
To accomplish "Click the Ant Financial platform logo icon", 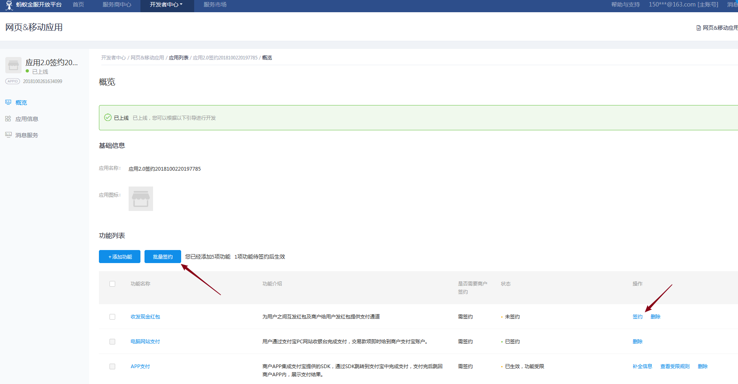I will 9,5.
